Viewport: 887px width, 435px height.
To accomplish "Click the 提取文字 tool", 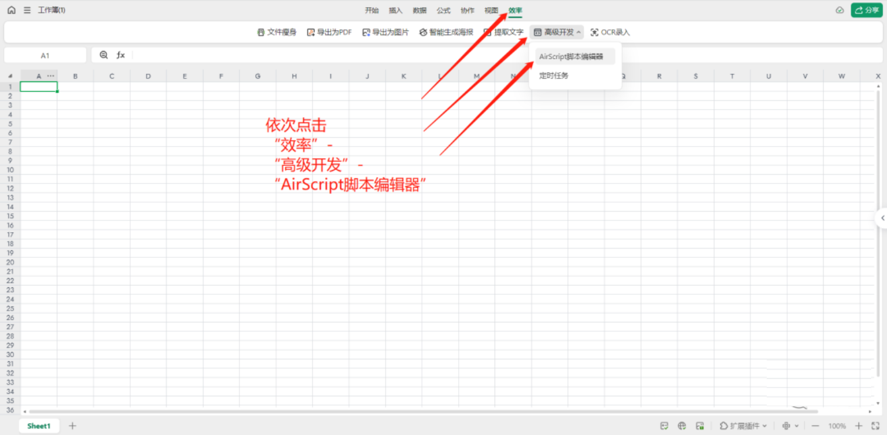I will coord(503,32).
